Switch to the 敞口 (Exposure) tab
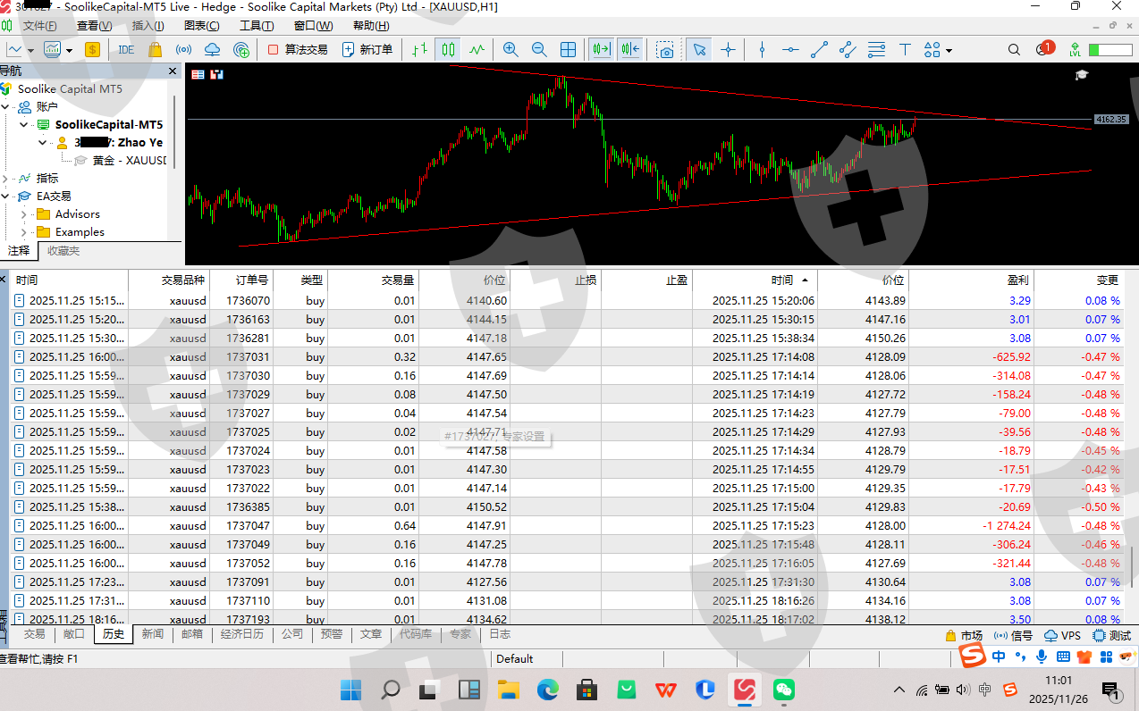 [x=74, y=634]
